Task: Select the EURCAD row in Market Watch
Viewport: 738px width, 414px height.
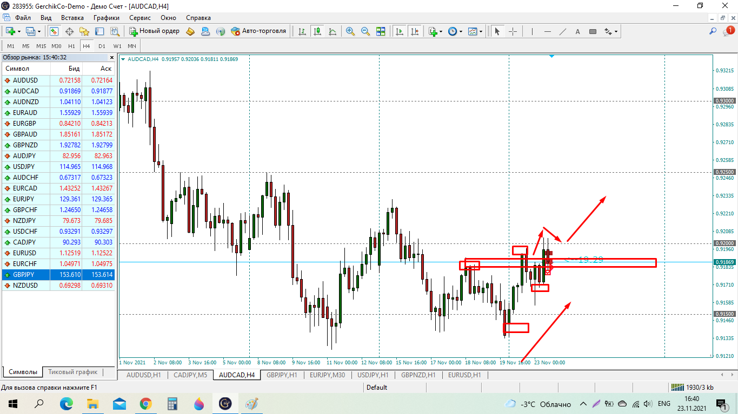Action: click(25, 188)
